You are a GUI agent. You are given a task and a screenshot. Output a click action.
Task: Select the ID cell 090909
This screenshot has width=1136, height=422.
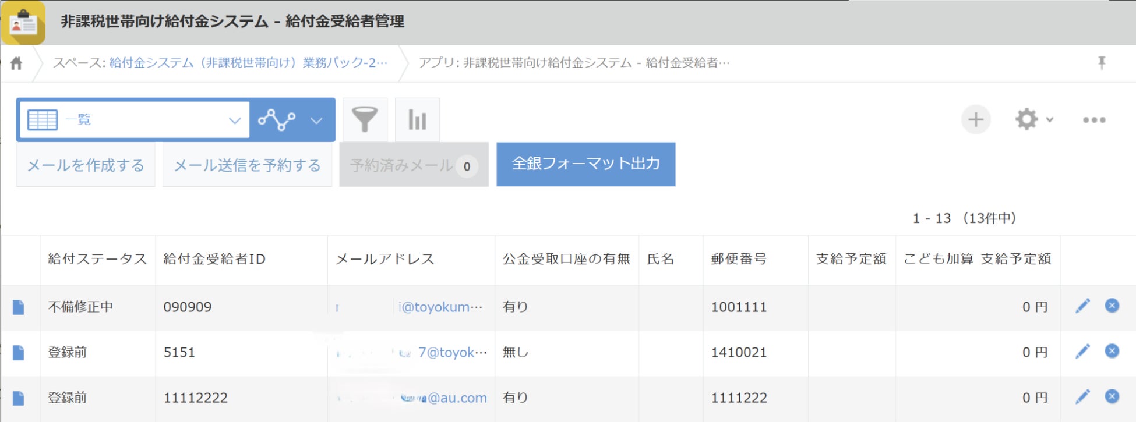(x=188, y=307)
